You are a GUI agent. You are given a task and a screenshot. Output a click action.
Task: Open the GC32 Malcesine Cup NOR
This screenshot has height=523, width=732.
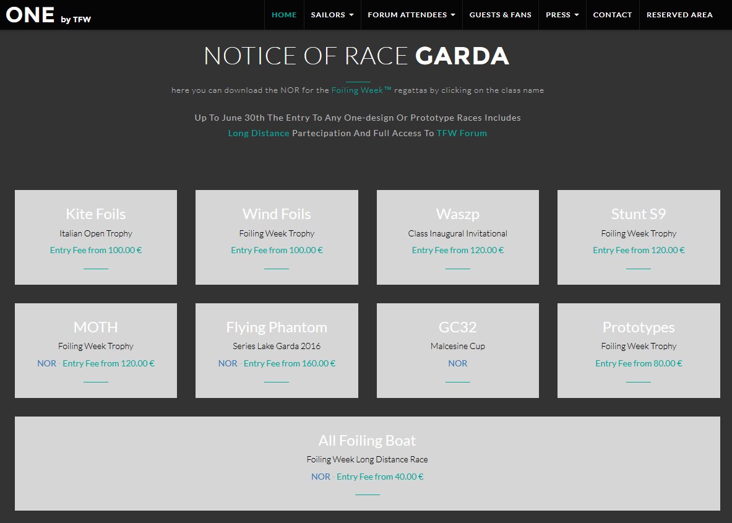(x=457, y=363)
